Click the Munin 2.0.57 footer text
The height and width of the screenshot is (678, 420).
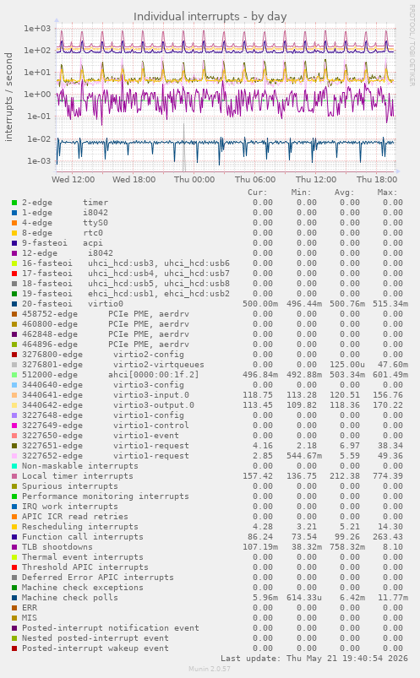(210, 669)
